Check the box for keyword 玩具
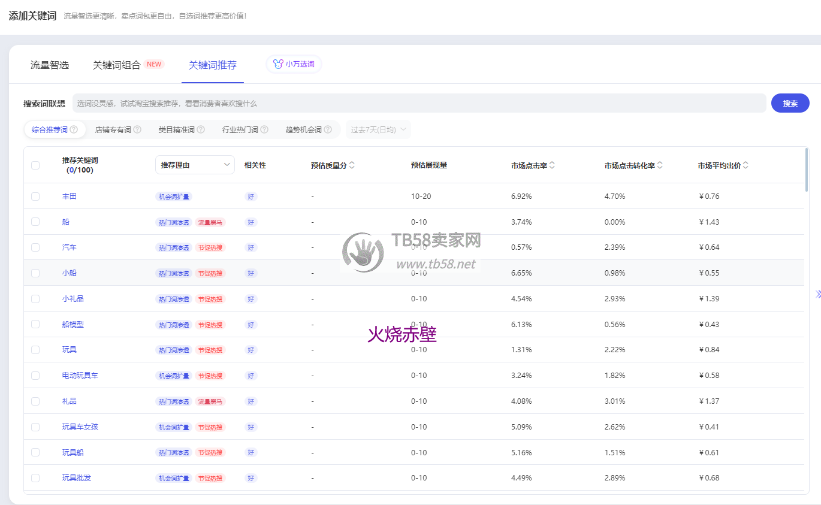821x505 pixels. pyautogui.click(x=35, y=350)
